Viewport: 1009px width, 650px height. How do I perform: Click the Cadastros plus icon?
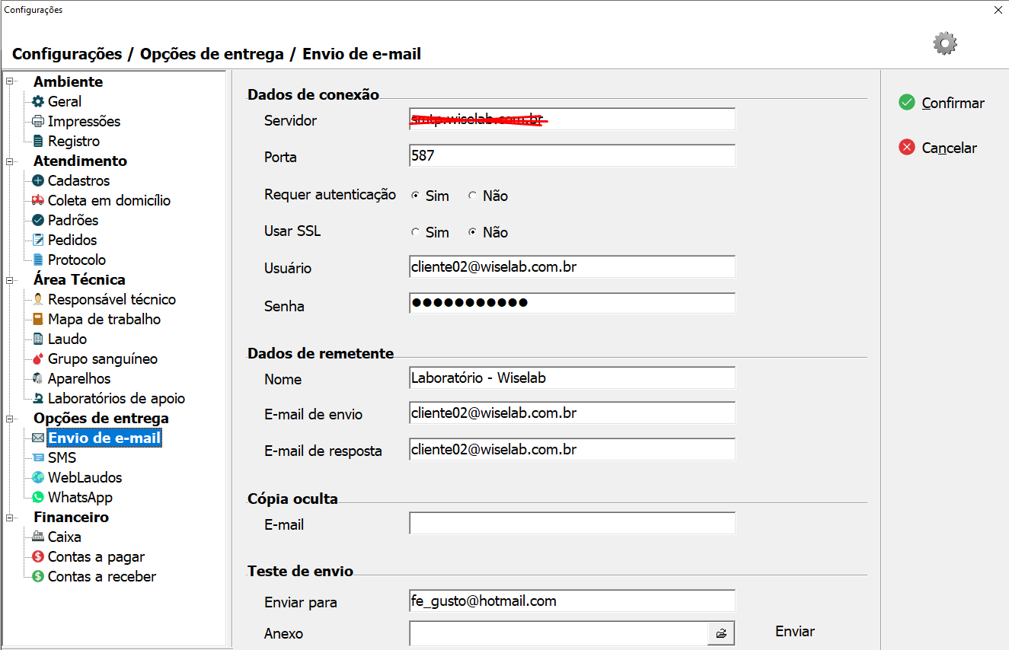38,180
